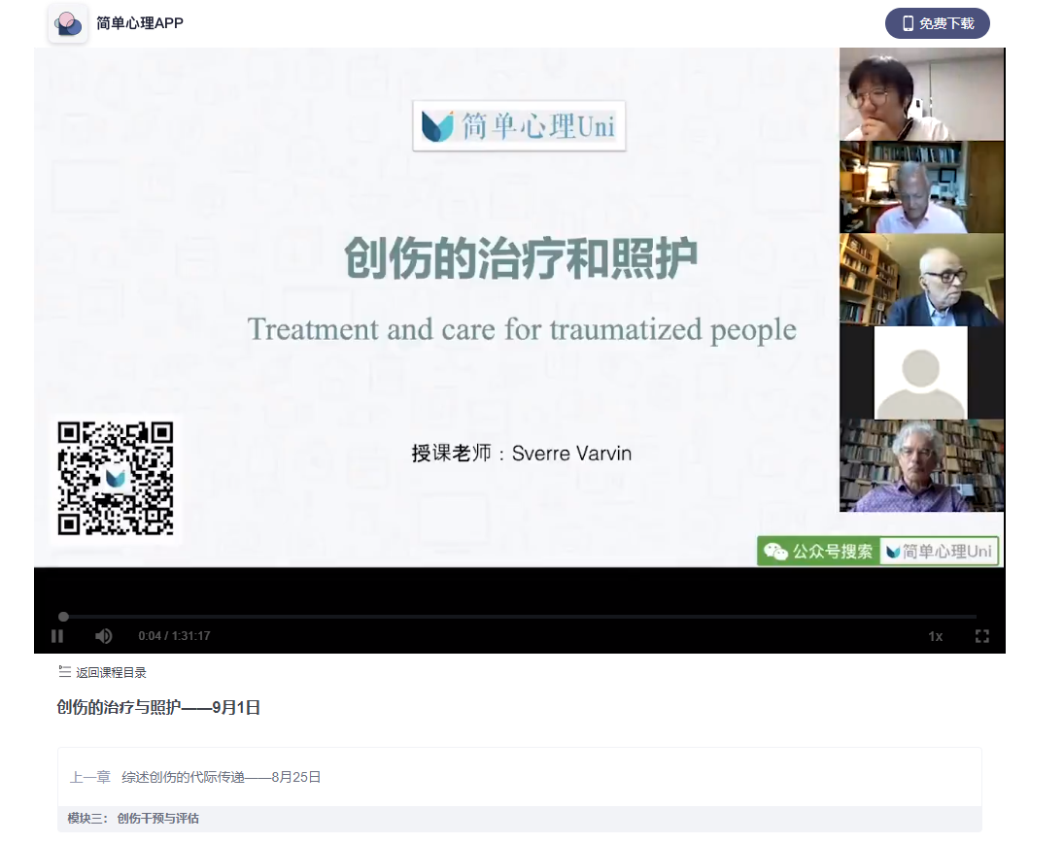Mute the video volume
This screenshot has width=1064, height=843.
click(103, 636)
